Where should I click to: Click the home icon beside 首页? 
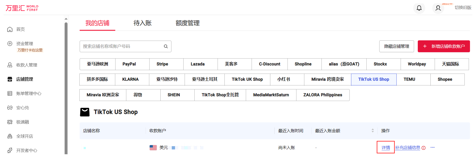pyautogui.click(x=10, y=29)
